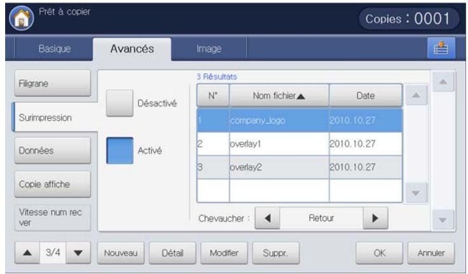Viewport: 468px width, 274px height.
Task: Open the job status icon at top right
Action: [441, 48]
